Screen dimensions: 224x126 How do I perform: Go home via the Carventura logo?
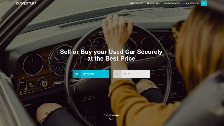(26, 3)
